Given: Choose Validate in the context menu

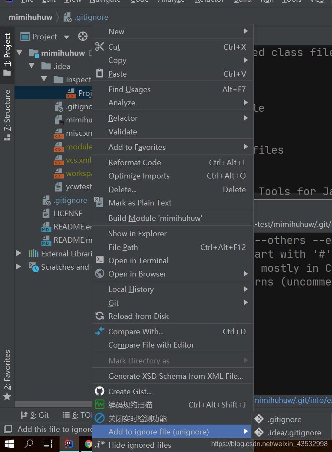Looking at the screenshot, I should click(173, 132).
